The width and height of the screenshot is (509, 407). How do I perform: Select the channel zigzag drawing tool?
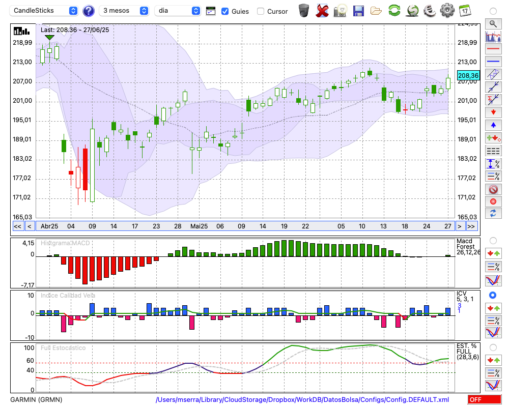(493, 74)
